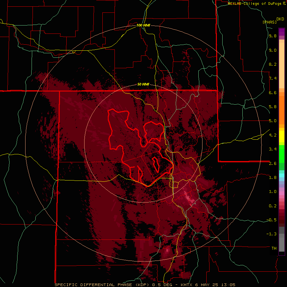
Task: Click the gray segment near TH
Action: click(x=282, y=244)
